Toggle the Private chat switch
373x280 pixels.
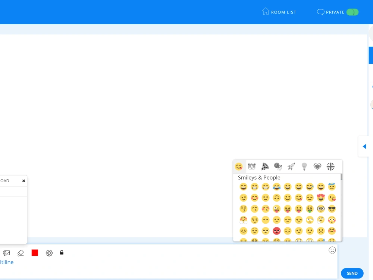click(352, 12)
